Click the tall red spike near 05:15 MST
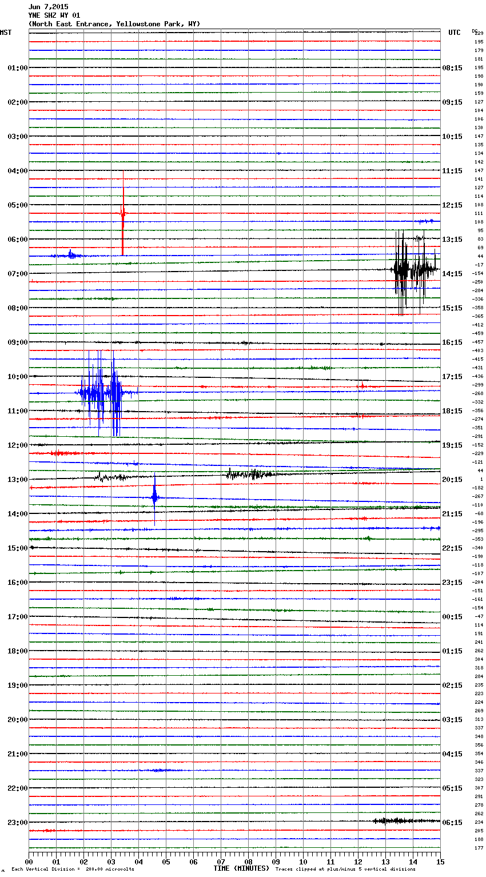 pyautogui.click(x=122, y=213)
